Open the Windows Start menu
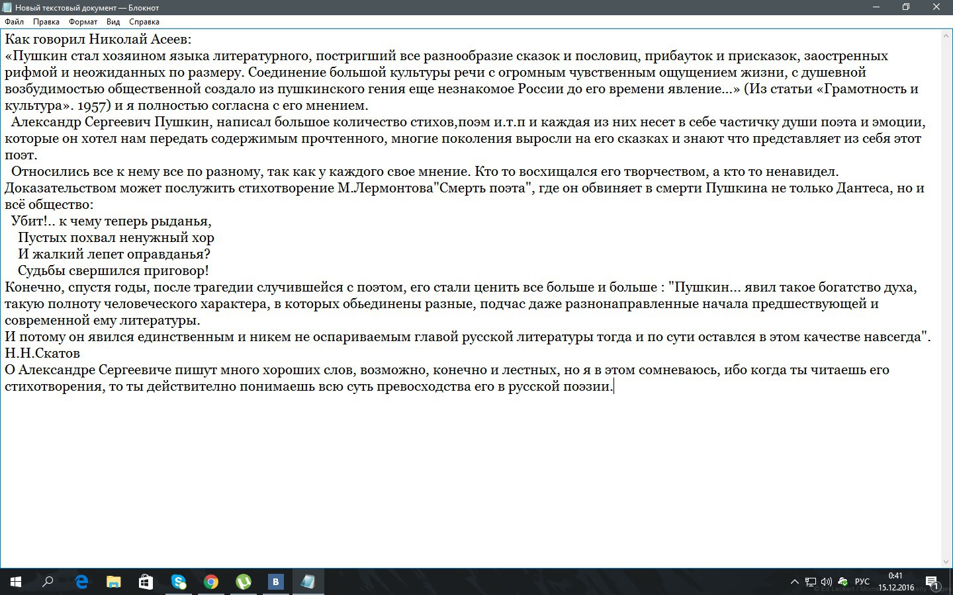 tap(16, 582)
